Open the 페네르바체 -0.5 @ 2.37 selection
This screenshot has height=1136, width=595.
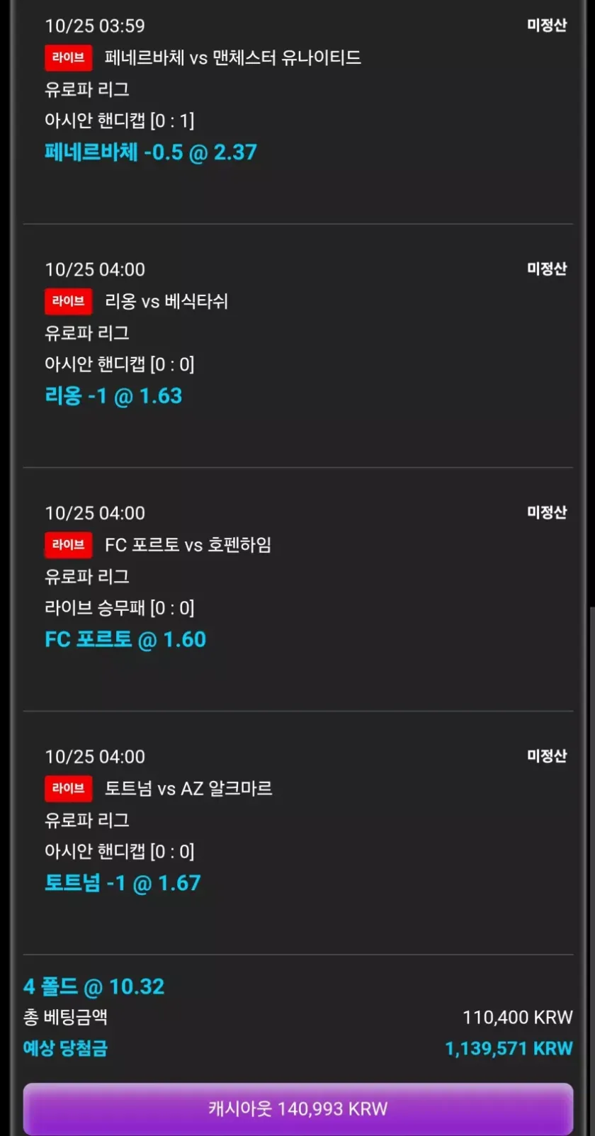(x=150, y=152)
